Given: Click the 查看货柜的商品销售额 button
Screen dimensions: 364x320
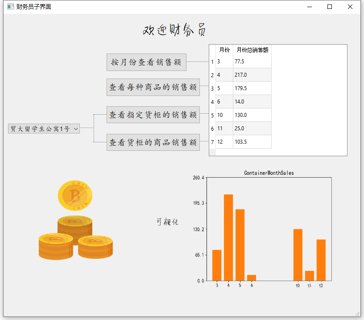Looking at the screenshot, I should pyautogui.click(x=153, y=142).
